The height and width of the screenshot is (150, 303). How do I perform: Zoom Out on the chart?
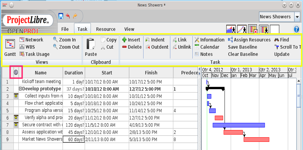(67, 47)
